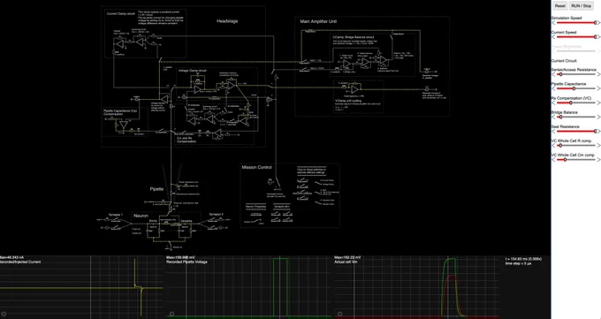Click the Command Voltage source in Mission Control
Image resolution: width=601 pixels, height=319 pixels.
click(270, 182)
